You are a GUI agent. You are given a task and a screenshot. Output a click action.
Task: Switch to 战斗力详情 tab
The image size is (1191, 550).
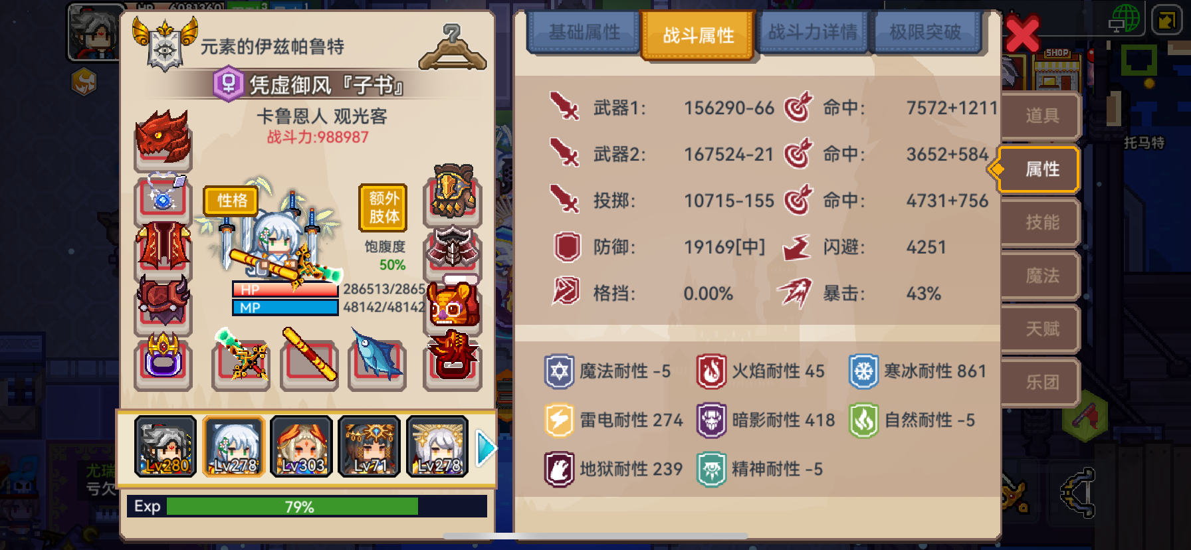coord(812,32)
